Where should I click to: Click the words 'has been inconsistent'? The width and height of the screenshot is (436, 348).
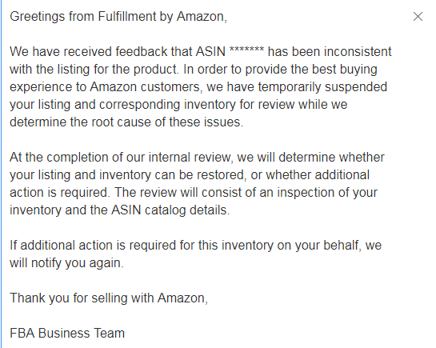[x=330, y=52]
